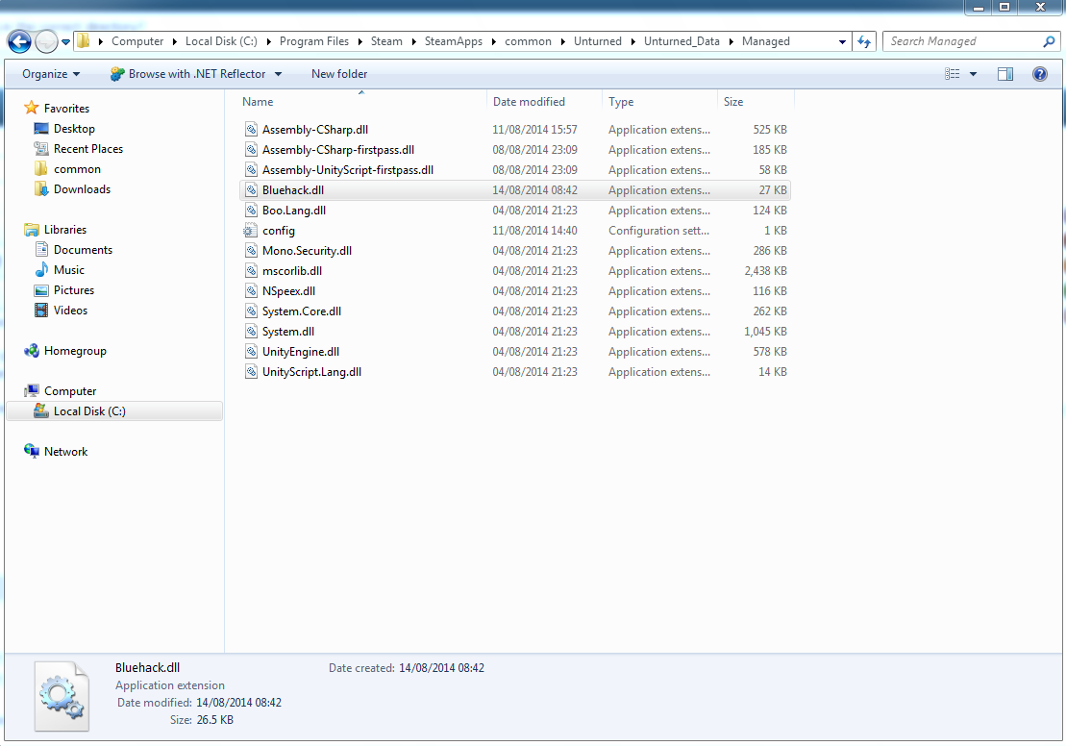The image size is (1066, 746).
Task: Click the search magnifier icon
Action: [1049, 41]
